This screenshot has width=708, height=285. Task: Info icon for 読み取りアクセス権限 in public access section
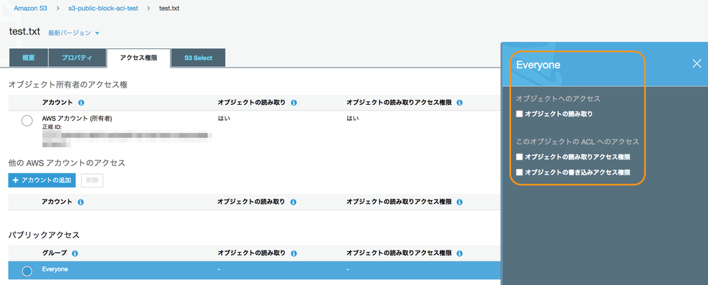pyautogui.click(x=460, y=253)
